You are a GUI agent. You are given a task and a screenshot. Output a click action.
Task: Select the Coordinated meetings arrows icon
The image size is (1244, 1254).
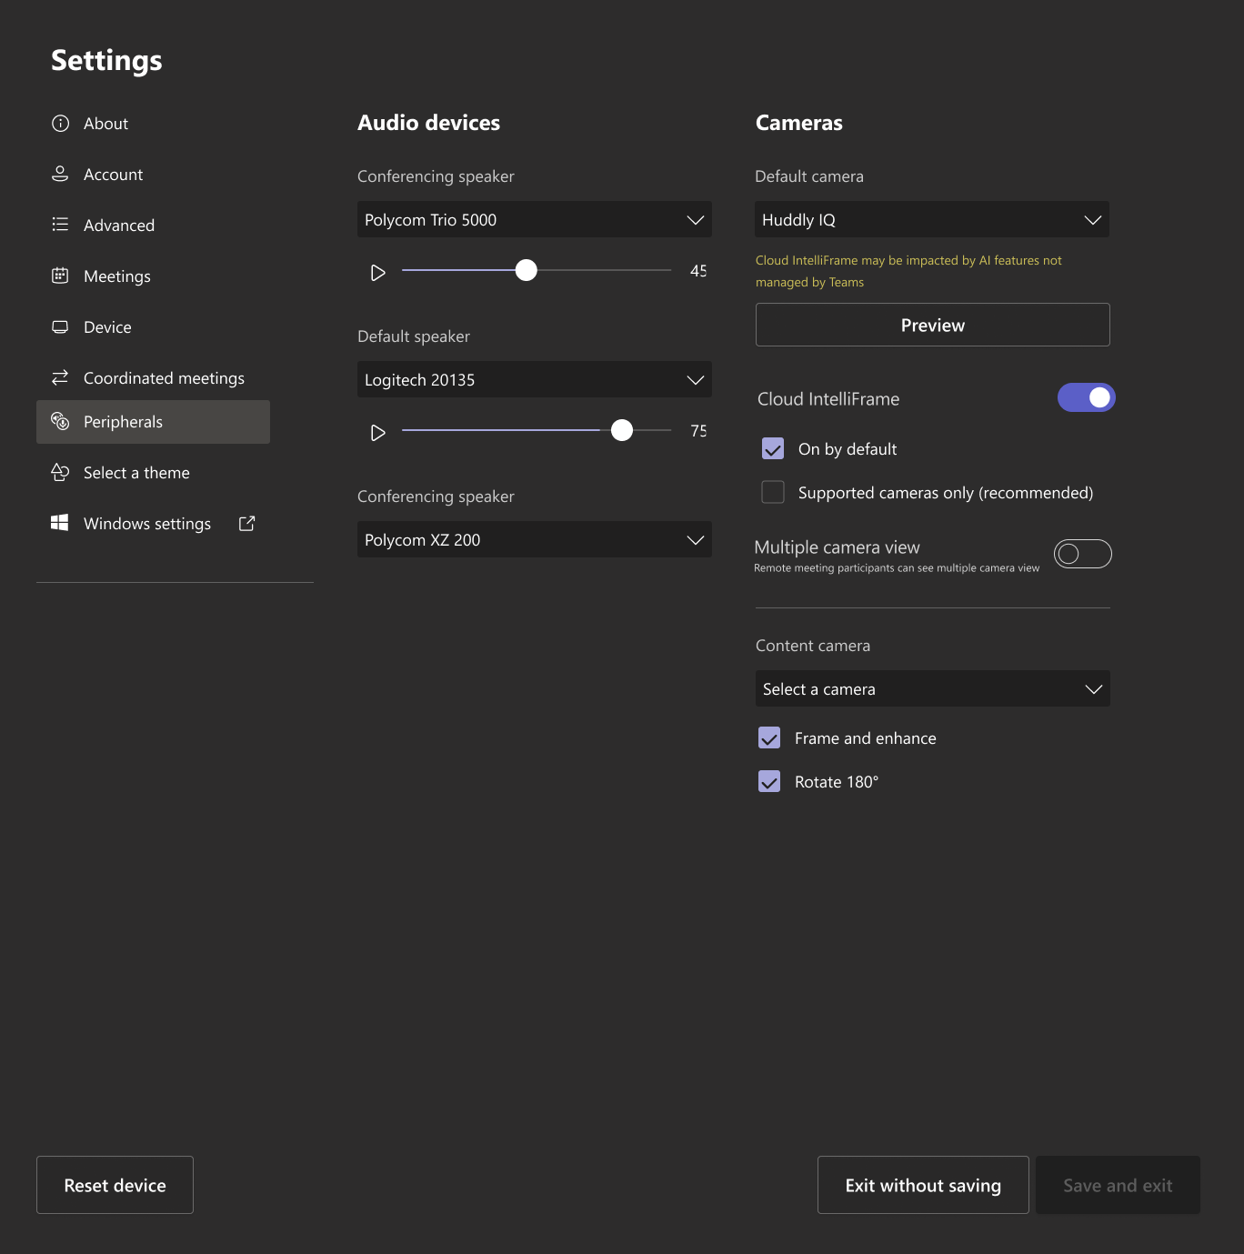coord(60,377)
